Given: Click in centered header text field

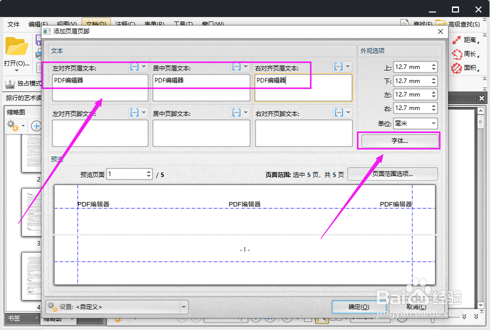Looking at the screenshot, I should tap(201, 87).
